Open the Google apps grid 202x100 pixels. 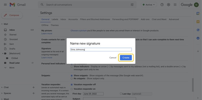pyautogui.click(x=175, y=5)
